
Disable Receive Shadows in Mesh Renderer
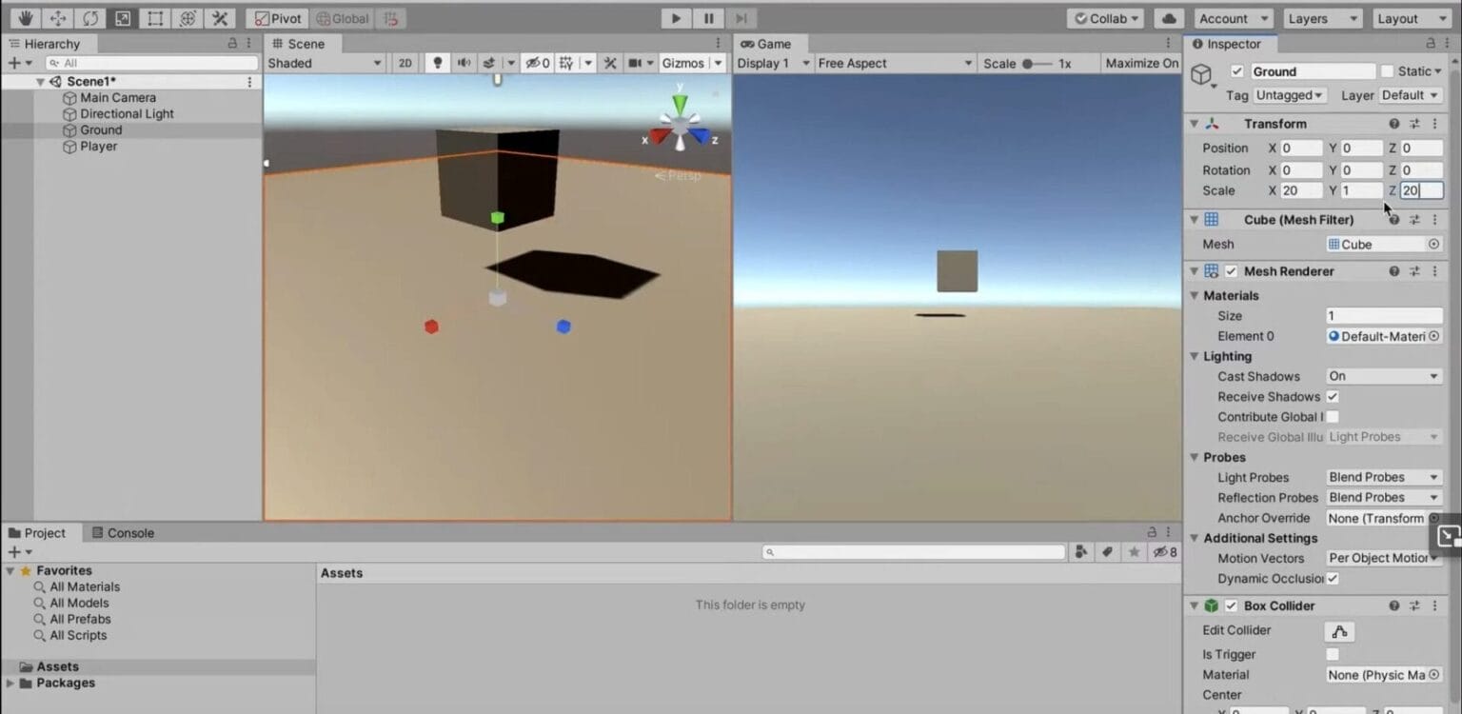pyautogui.click(x=1332, y=396)
